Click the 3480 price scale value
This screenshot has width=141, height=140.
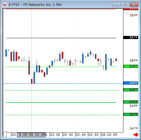click(x=134, y=106)
